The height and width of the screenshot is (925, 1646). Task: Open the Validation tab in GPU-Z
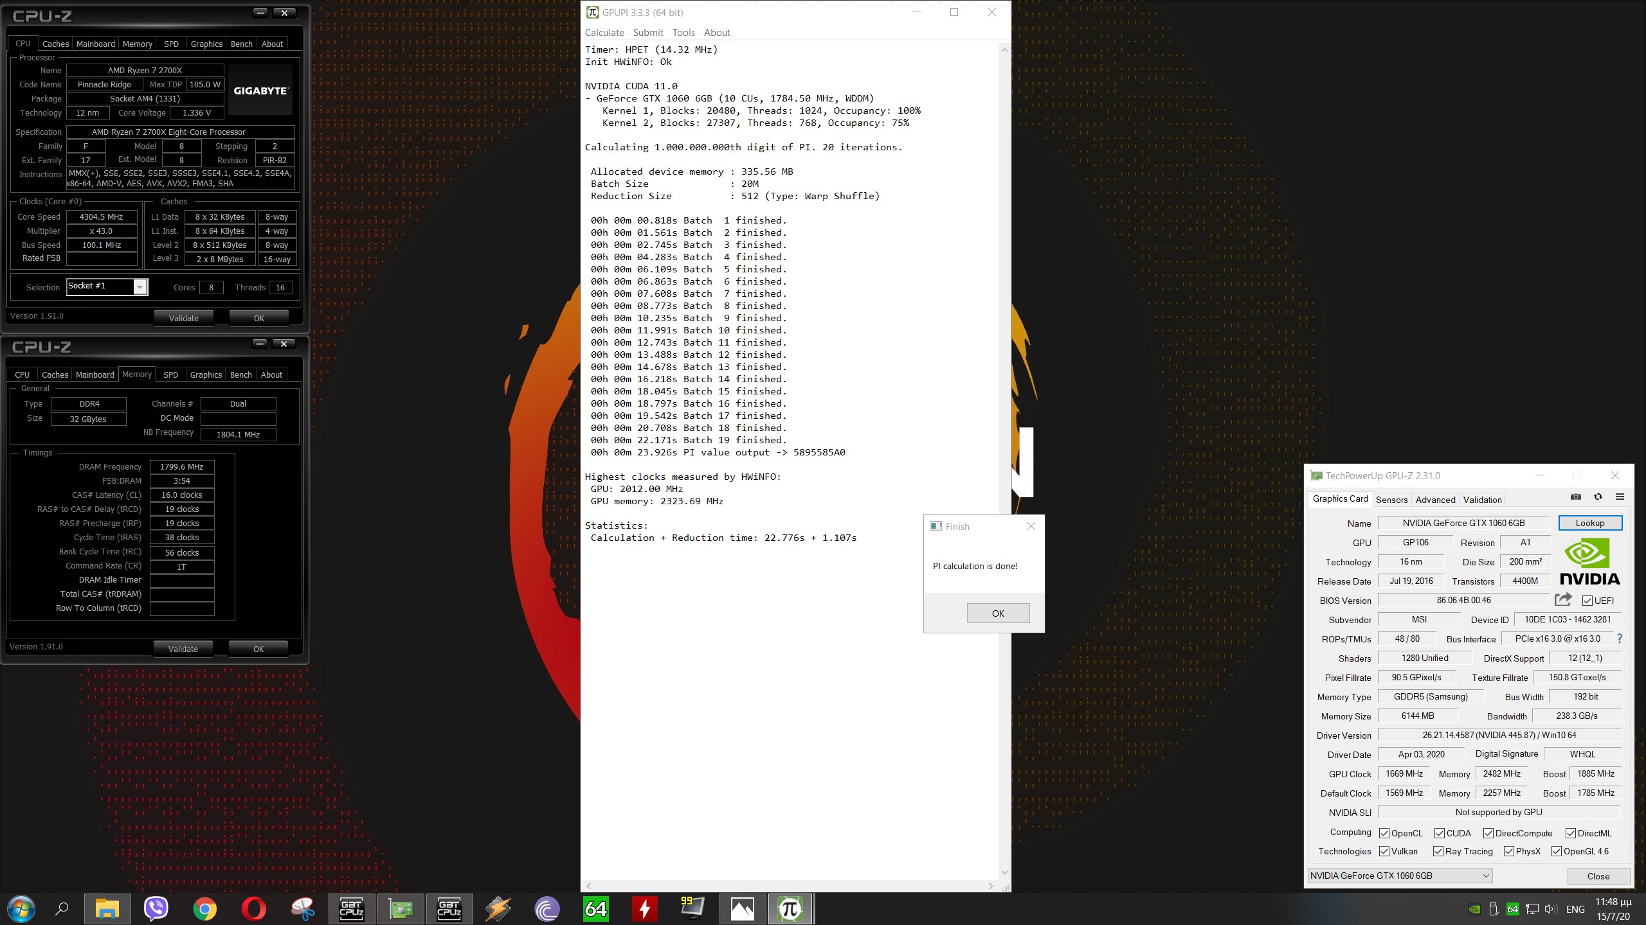(1482, 500)
